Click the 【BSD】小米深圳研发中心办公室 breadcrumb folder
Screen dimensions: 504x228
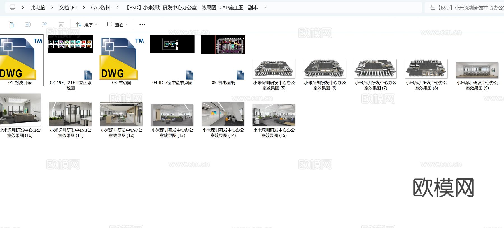tap(191, 8)
